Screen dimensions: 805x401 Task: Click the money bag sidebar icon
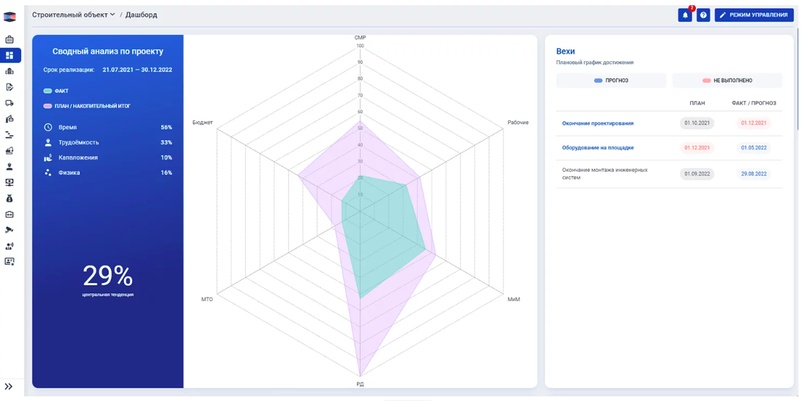coord(9,198)
